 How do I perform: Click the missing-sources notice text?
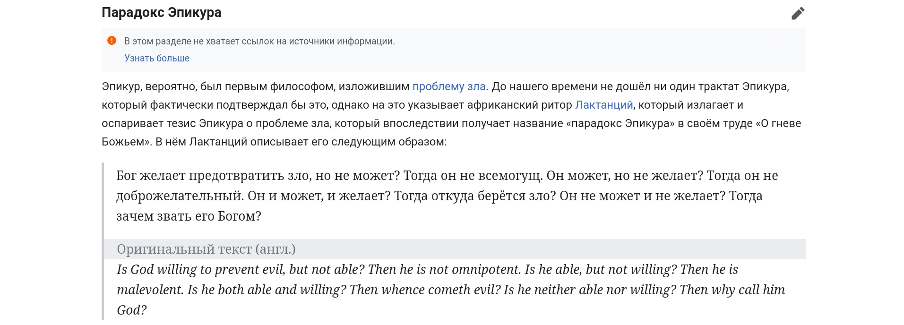[259, 41]
